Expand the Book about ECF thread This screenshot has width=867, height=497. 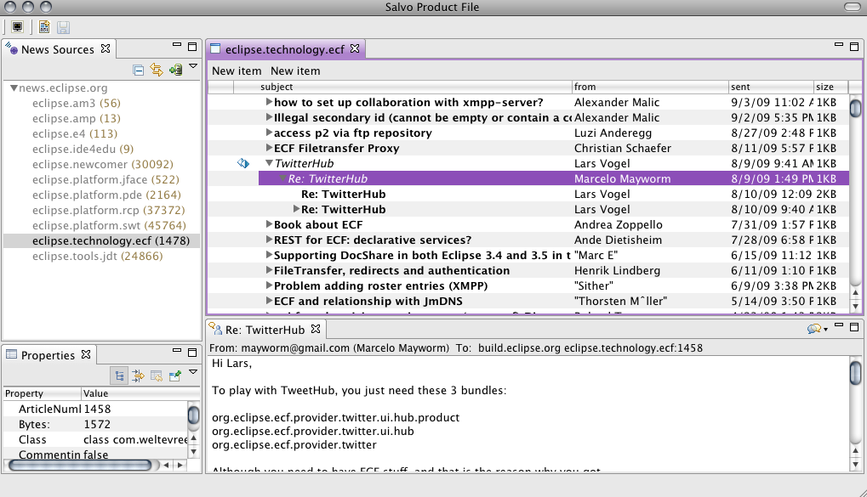(269, 225)
